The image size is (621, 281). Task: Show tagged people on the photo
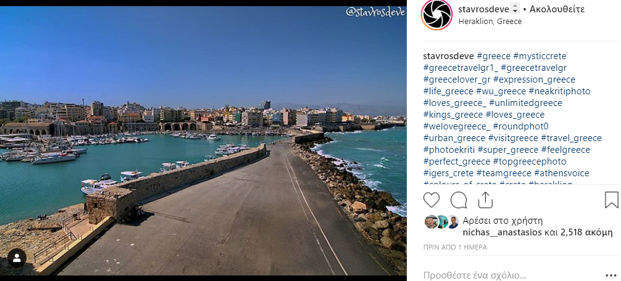pyautogui.click(x=17, y=258)
